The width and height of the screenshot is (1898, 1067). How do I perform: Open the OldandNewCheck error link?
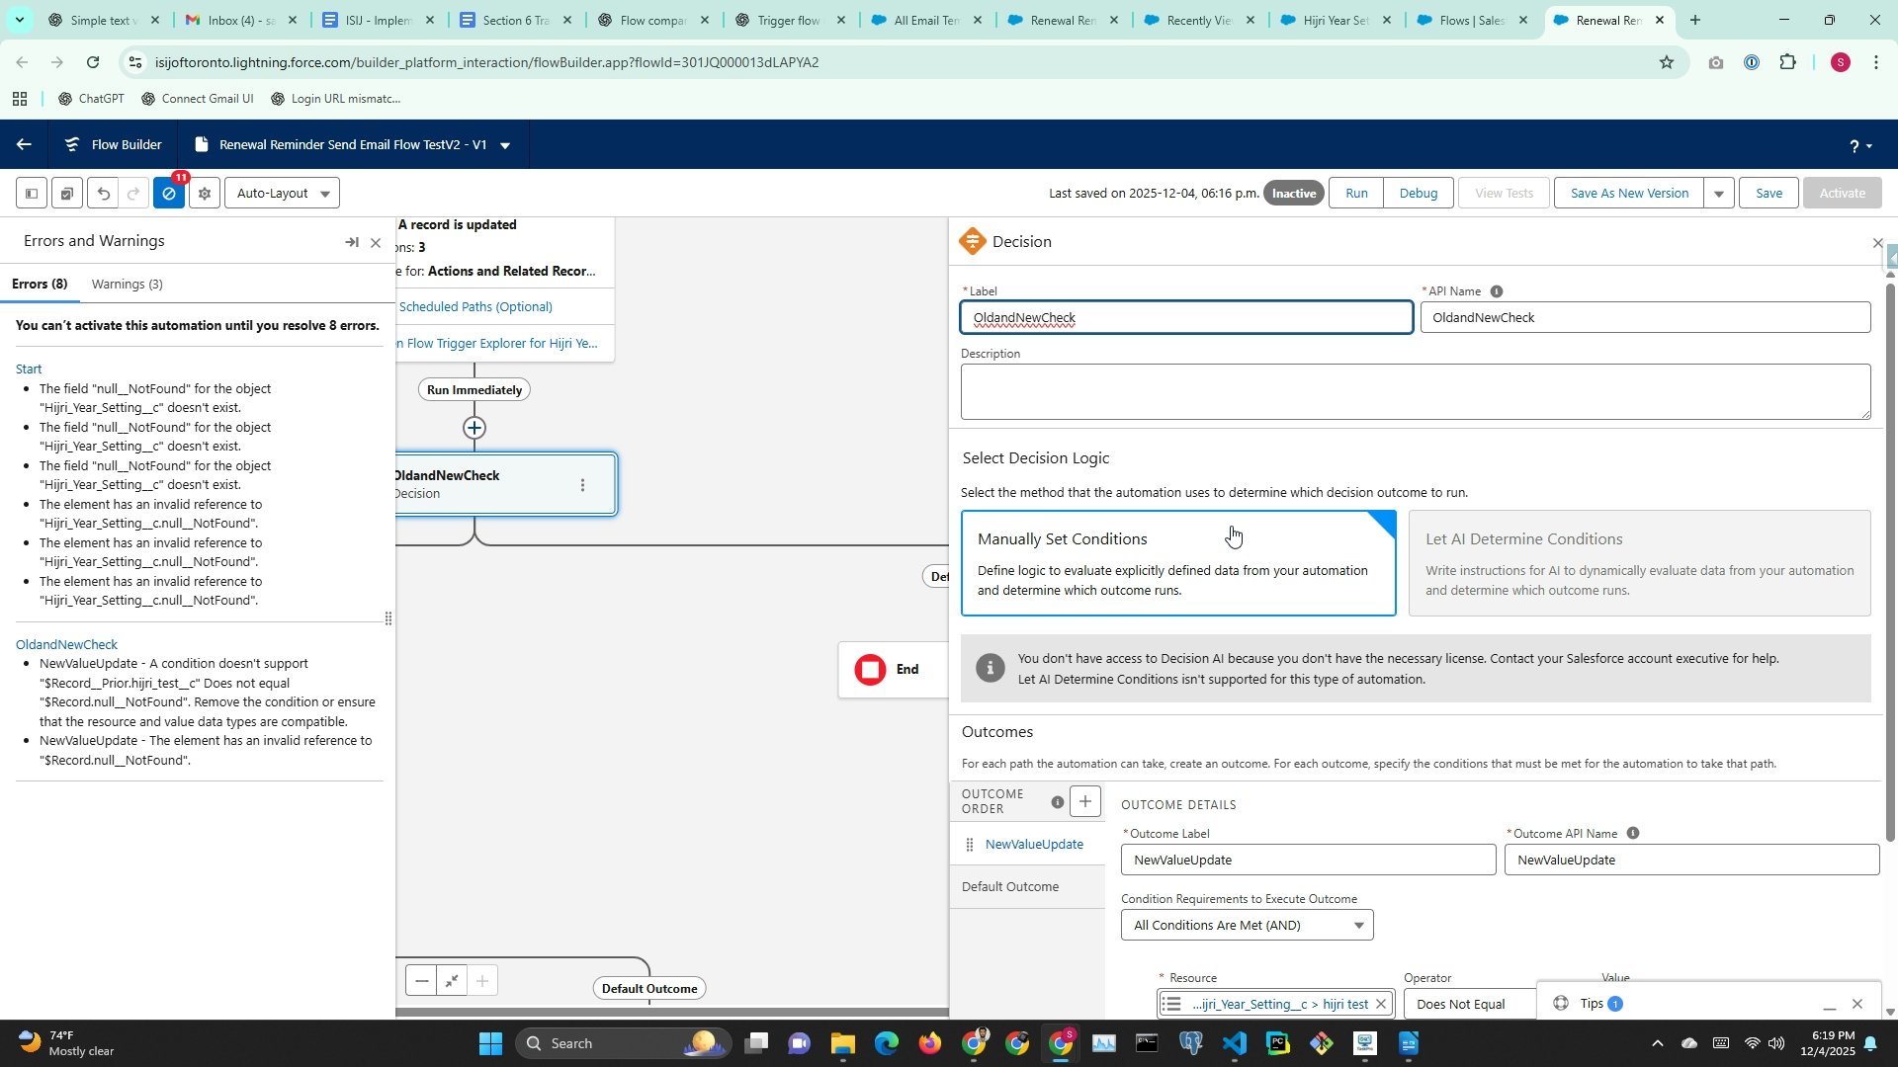tap(66, 644)
